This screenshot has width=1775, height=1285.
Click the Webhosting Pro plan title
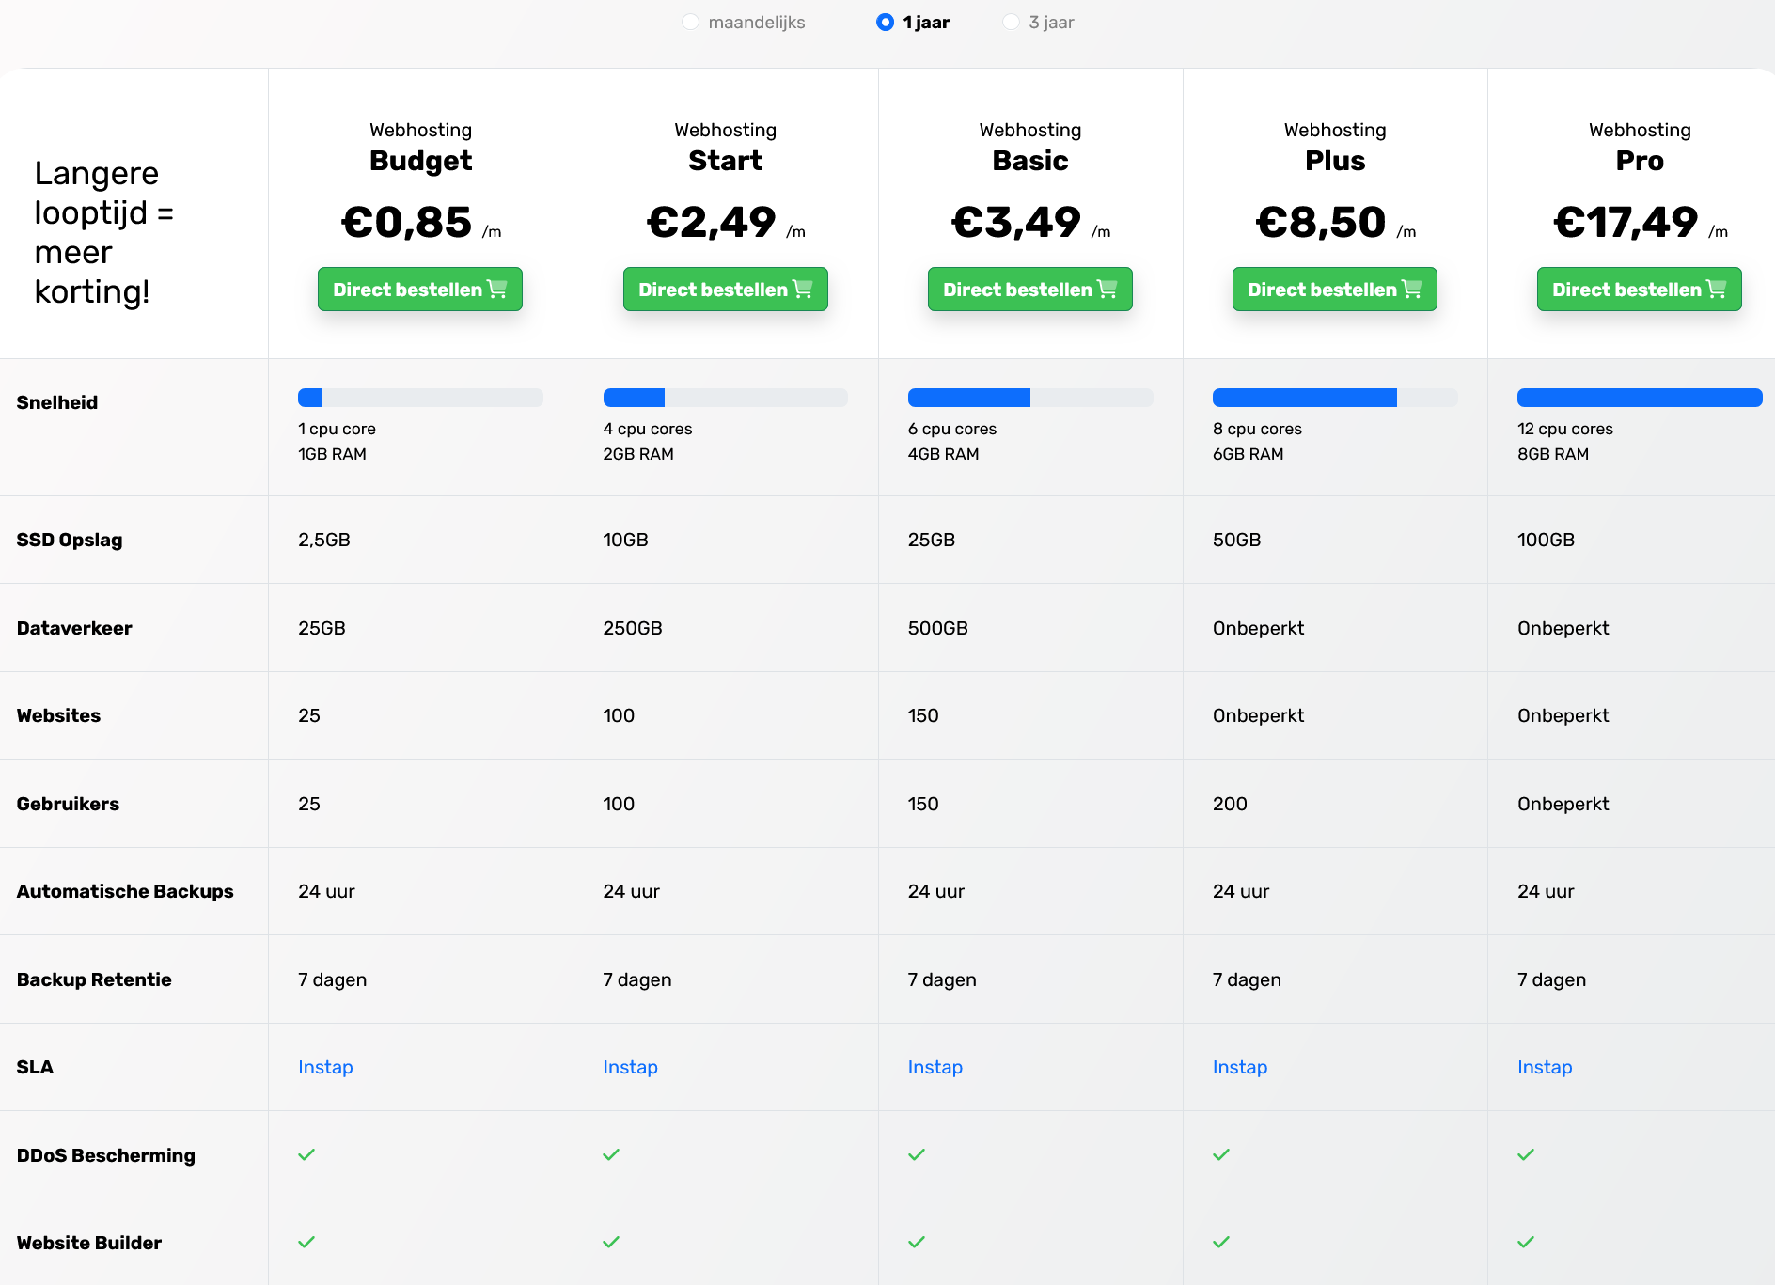click(x=1640, y=148)
